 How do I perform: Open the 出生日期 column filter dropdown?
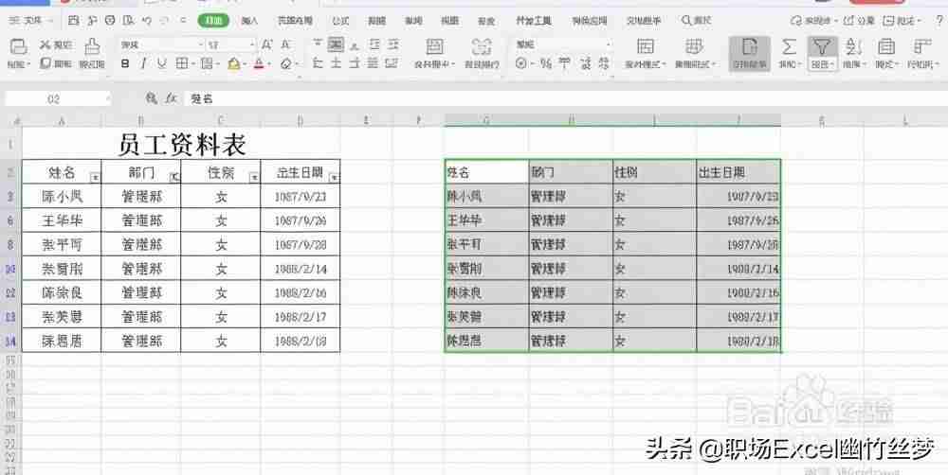click(335, 177)
